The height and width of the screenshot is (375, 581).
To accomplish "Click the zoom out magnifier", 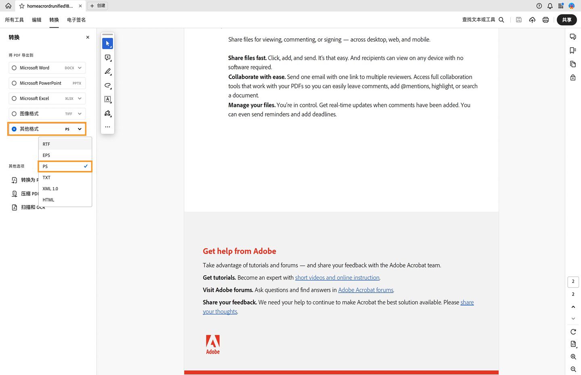I will coord(573,369).
